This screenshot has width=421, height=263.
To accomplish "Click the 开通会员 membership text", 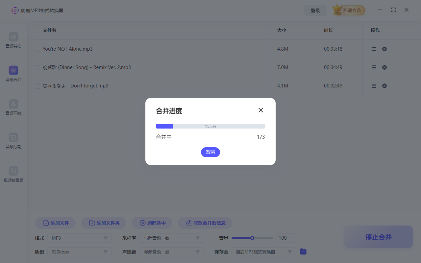I will point(352,11).
